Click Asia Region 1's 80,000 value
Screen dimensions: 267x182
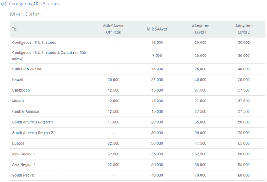244,154
